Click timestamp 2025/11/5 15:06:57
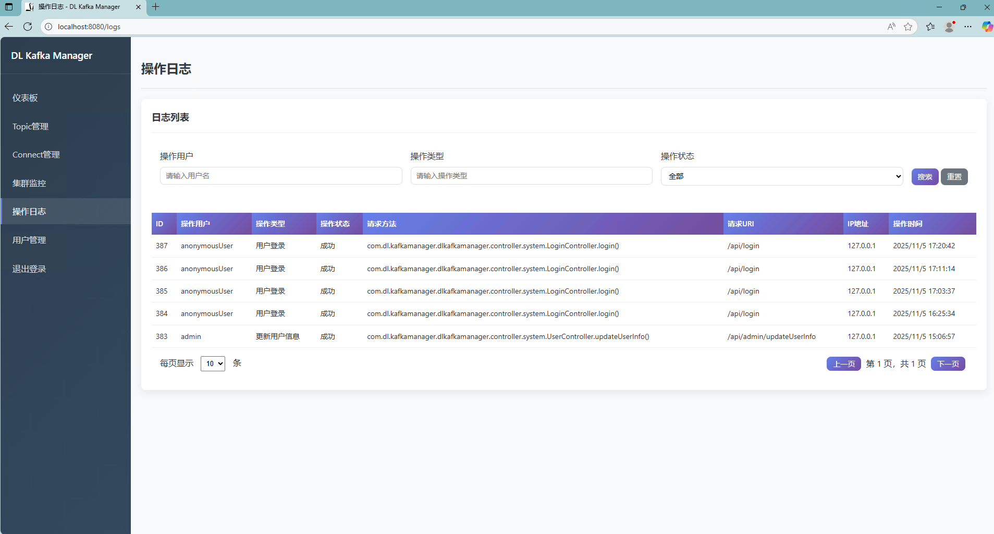994x534 pixels. 924,336
